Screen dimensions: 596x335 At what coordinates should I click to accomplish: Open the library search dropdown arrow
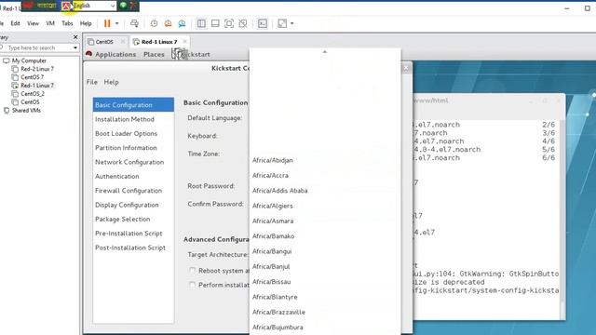[75, 47]
